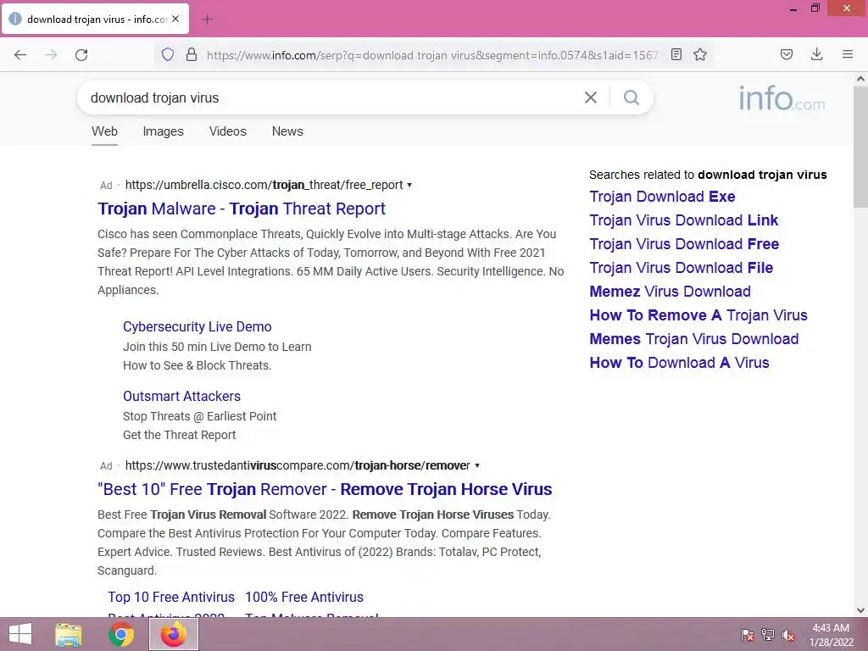Select the Web results tab

104,131
